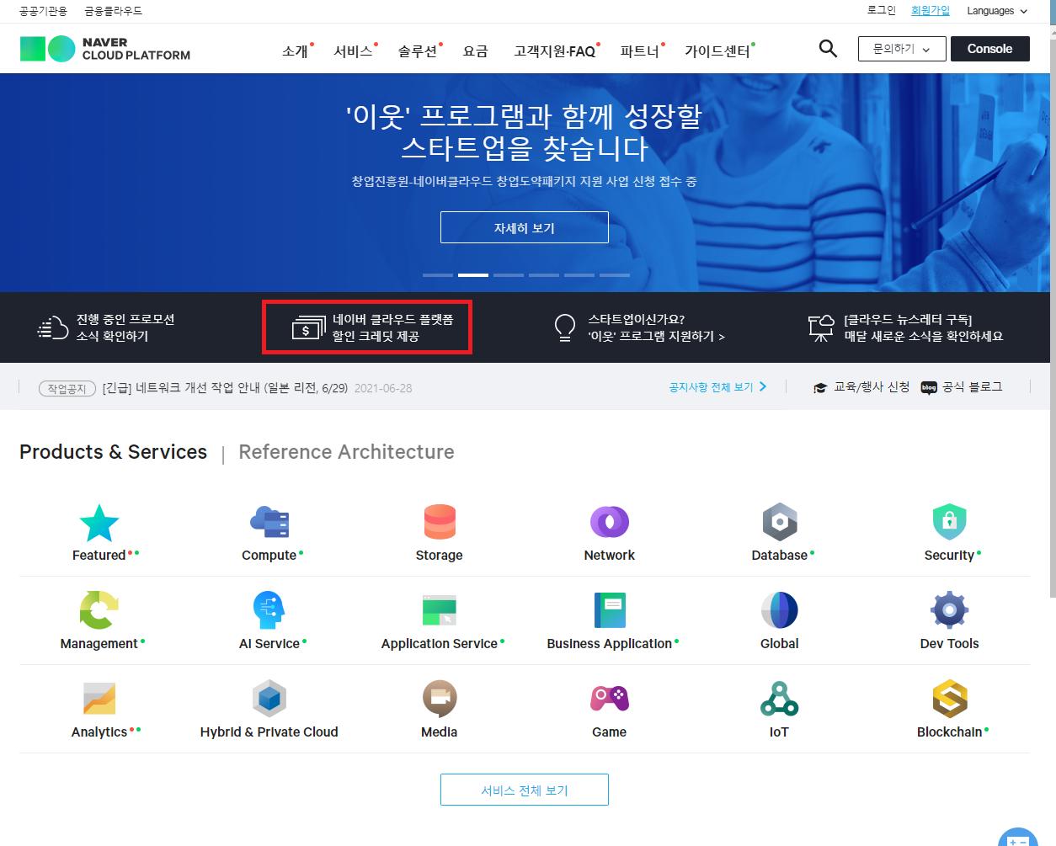Click the 회원가입 link
Image resolution: width=1056 pixels, height=846 pixels.
931,10
